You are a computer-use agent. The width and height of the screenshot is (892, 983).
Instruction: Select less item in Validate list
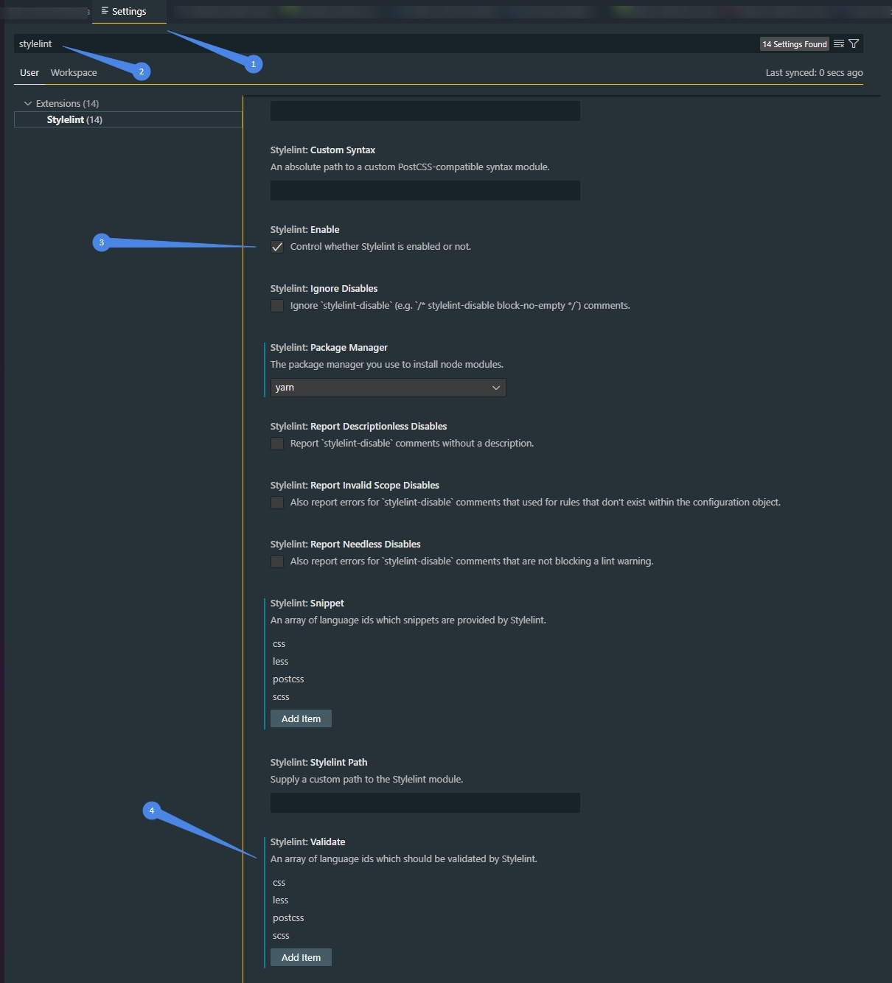[280, 900]
